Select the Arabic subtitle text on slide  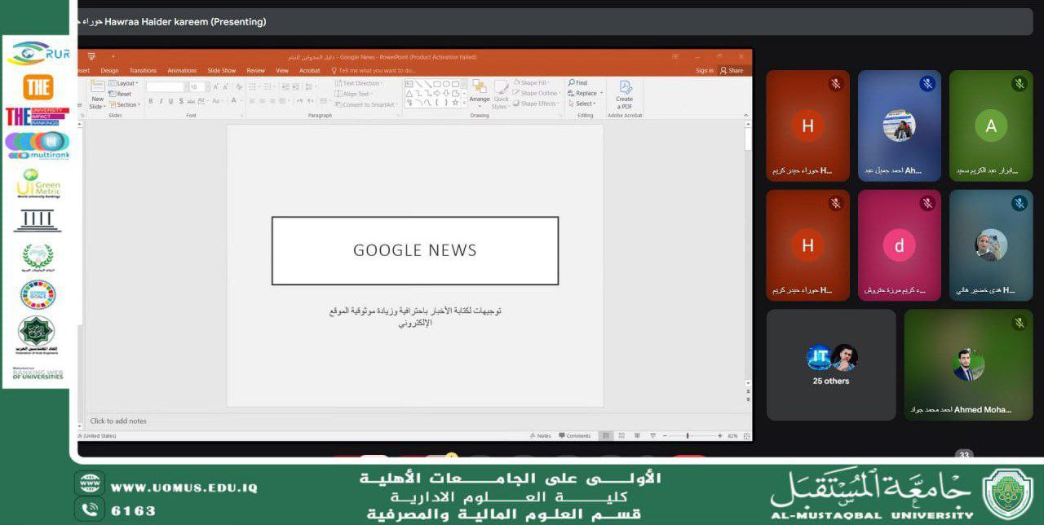point(415,316)
